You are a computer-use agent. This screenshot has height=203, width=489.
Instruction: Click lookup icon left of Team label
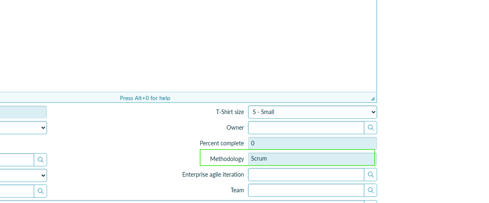click(40, 191)
